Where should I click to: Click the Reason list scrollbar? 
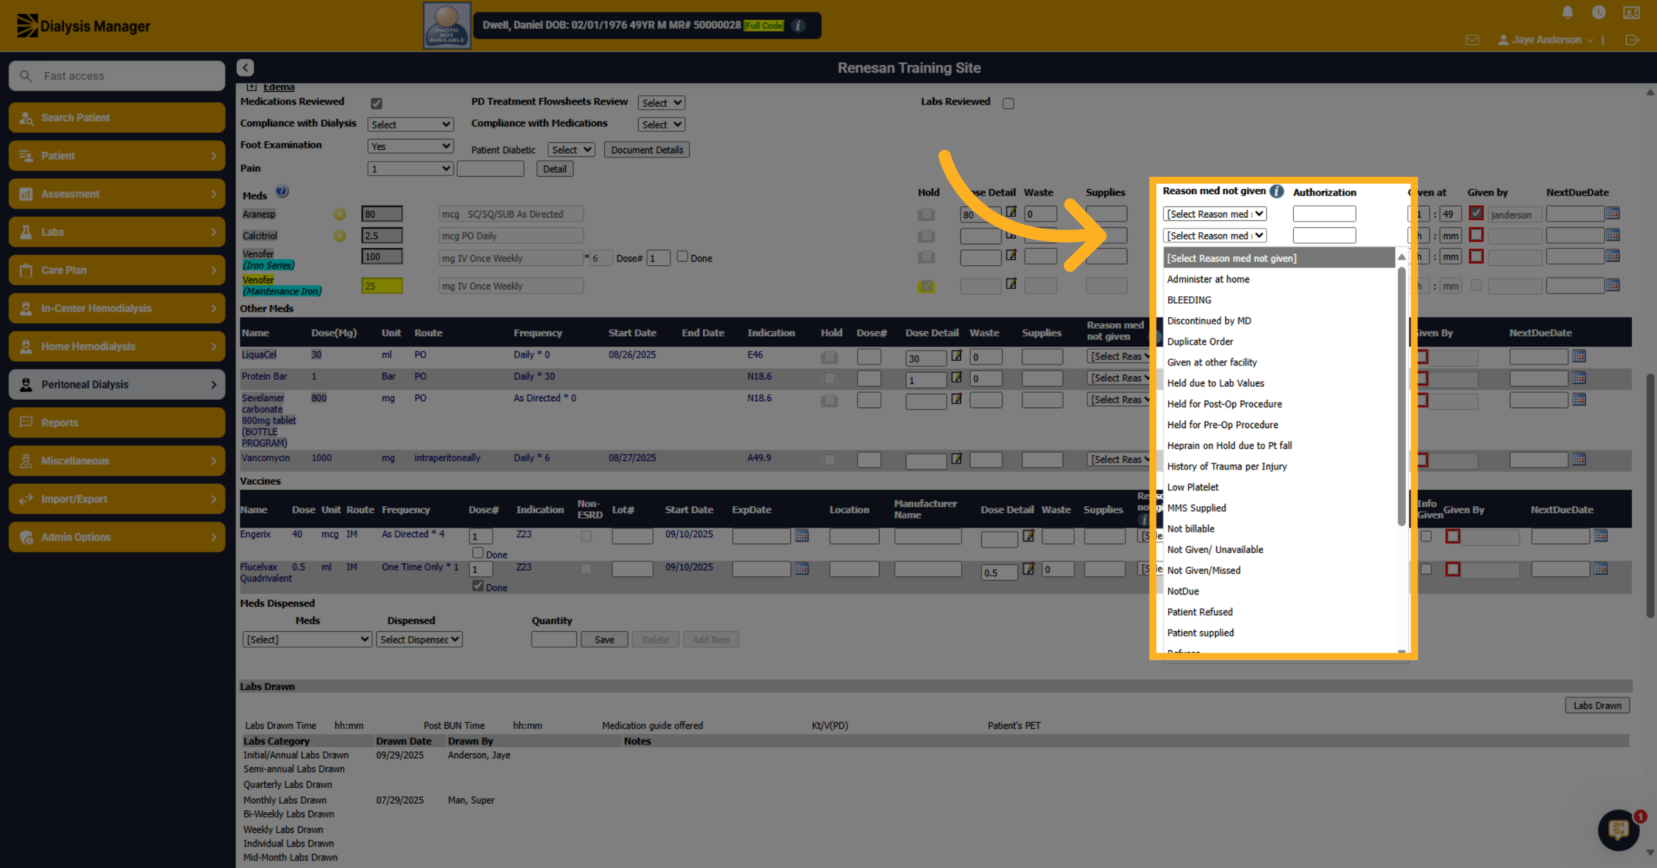(x=1402, y=397)
